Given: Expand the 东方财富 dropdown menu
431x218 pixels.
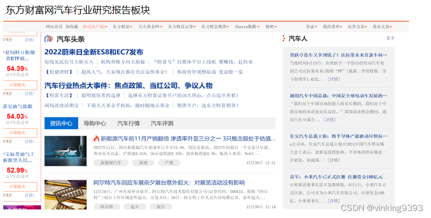Looking at the screenshot, I should 123,27.
